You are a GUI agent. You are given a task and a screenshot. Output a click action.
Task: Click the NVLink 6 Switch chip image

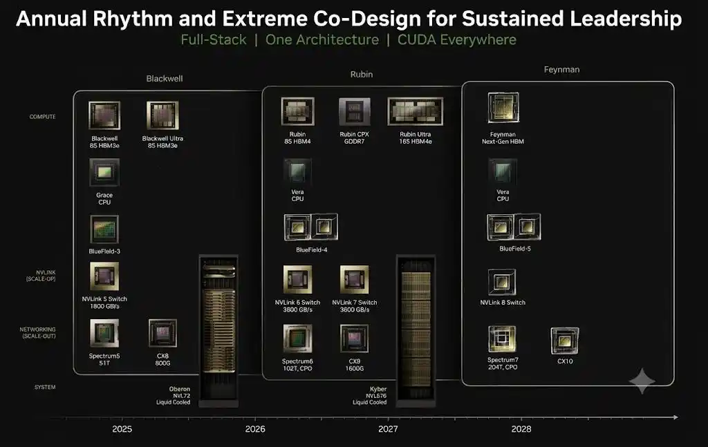[x=297, y=280]
